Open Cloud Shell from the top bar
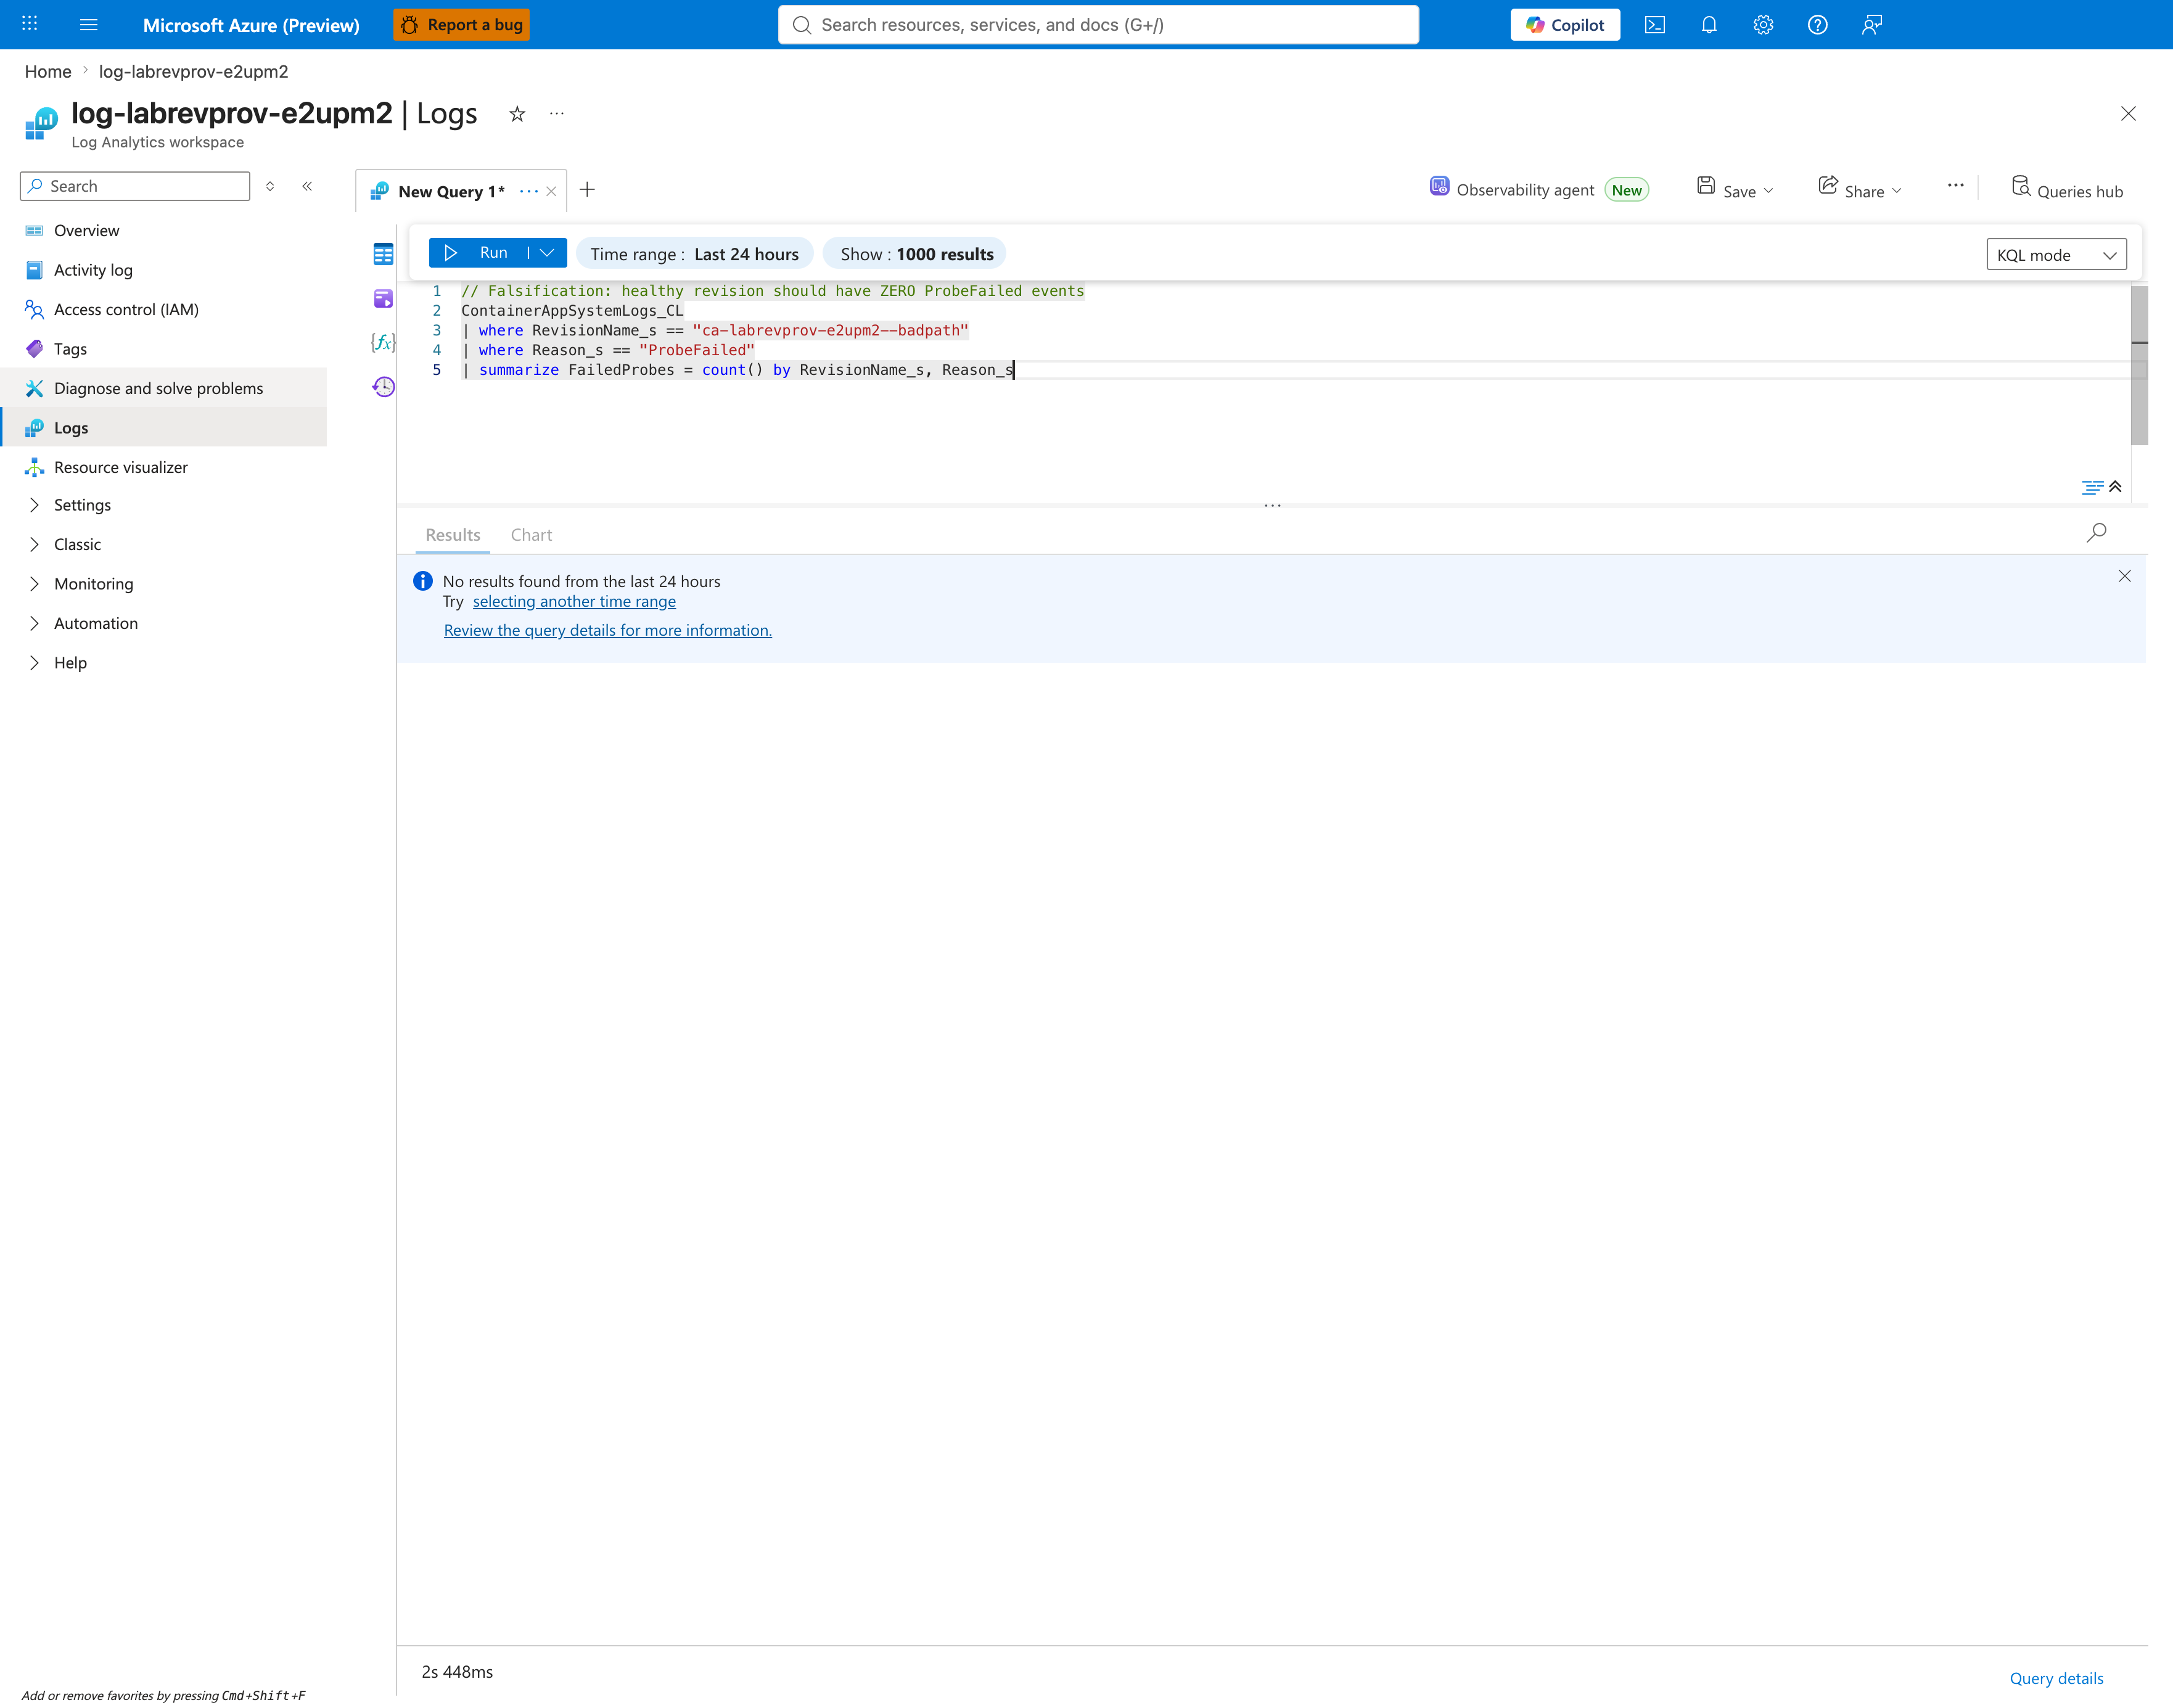Viewport: 2173px width, 1708px height. point(1655,25)
